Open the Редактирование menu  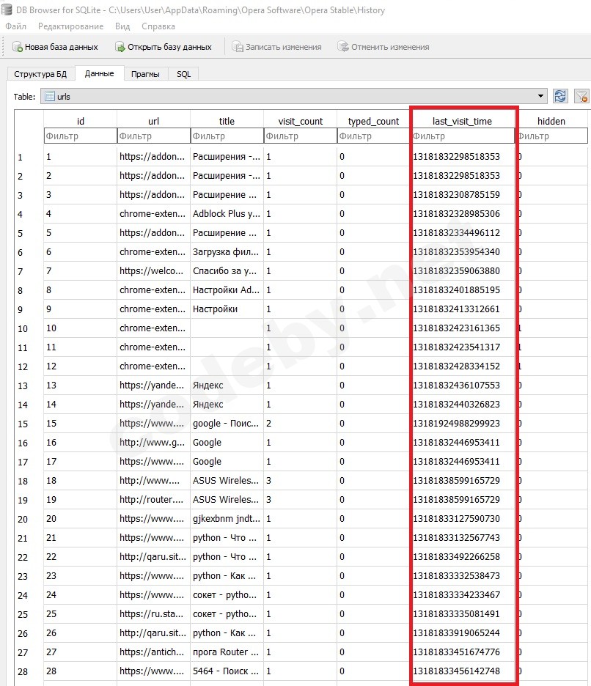coord(70,26)
